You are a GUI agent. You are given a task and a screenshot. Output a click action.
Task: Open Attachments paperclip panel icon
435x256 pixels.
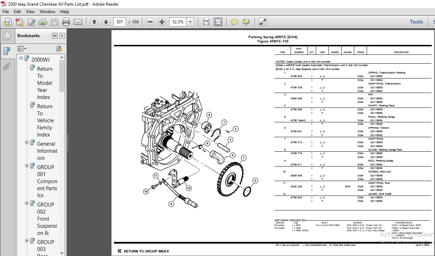tap(7, 66)
